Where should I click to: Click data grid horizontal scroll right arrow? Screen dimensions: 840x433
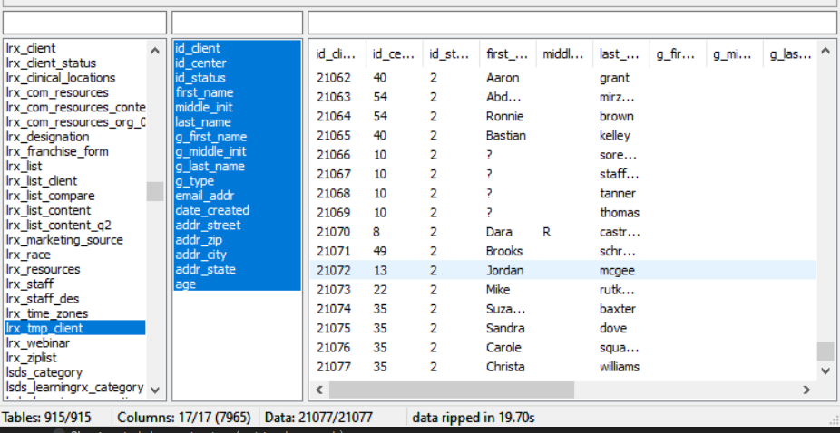[x=806, y=390]
